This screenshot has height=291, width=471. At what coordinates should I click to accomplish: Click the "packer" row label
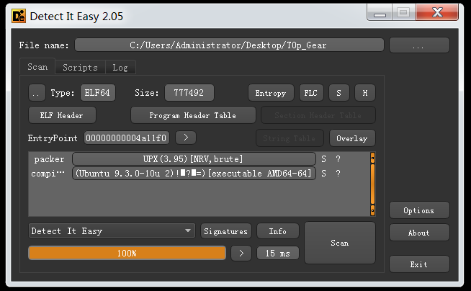point(49,159)
